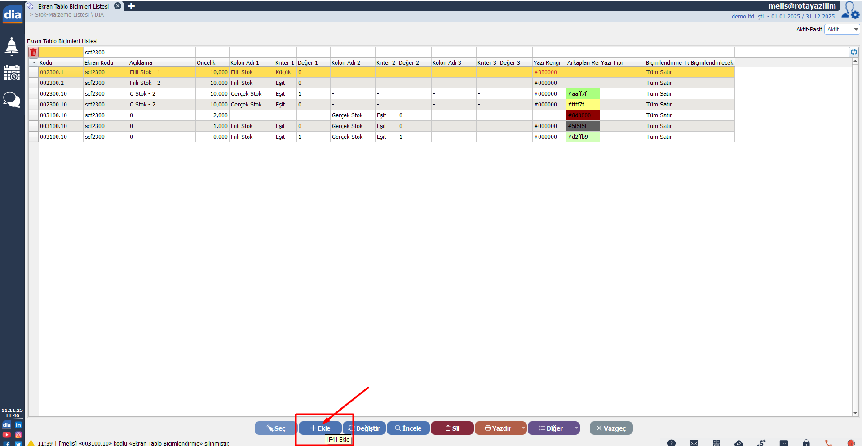862x446 pixels.
Task: Open the column selector arrow beside Kodu
Action: (x=34, y=62)
